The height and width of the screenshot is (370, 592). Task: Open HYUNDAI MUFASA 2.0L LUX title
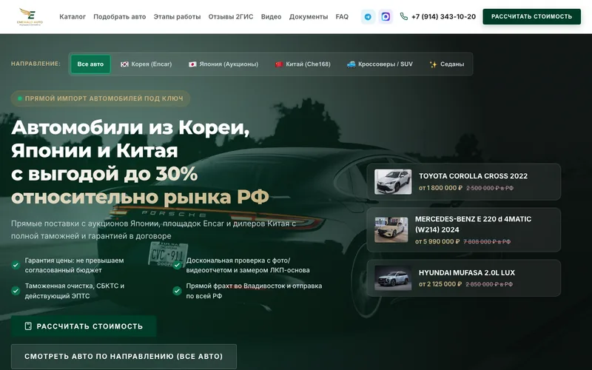coord(467,272)
